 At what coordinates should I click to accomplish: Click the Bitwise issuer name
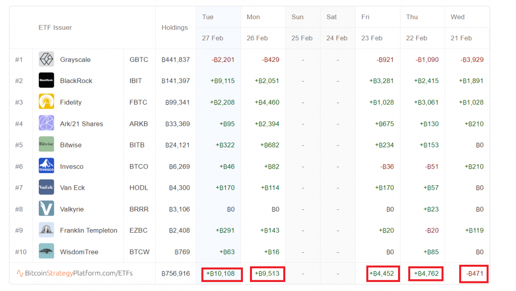point(71,145)
